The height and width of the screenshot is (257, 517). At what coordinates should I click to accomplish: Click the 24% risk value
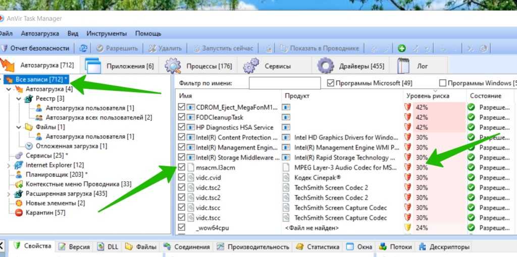[x=422, y=228]
